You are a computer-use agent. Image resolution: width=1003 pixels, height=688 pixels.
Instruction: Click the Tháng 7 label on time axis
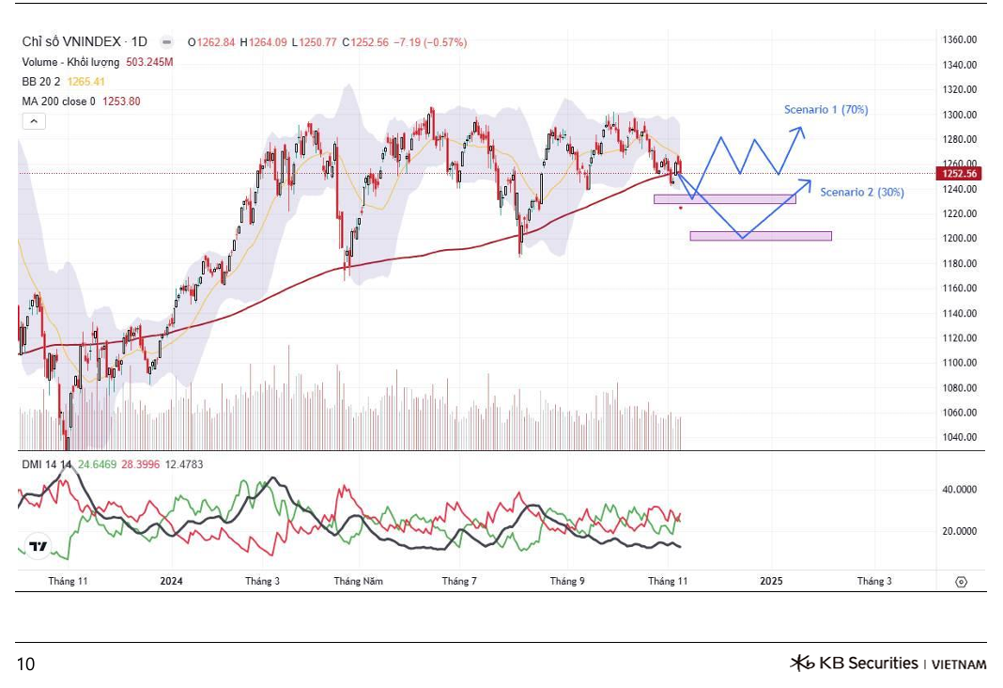point(459,582)
